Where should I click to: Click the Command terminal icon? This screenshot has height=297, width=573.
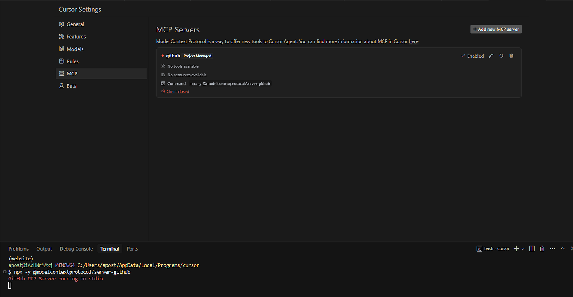(x=163, y=83)
